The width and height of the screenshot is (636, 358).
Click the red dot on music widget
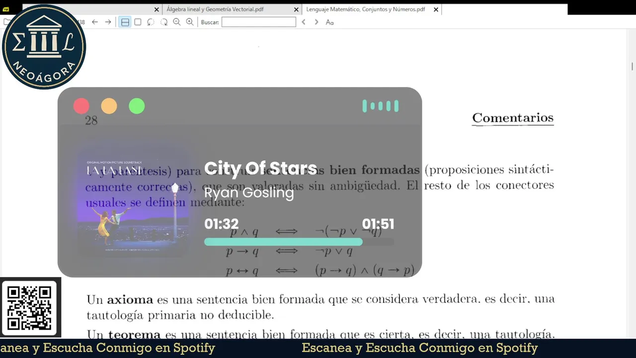click(81, 106)
